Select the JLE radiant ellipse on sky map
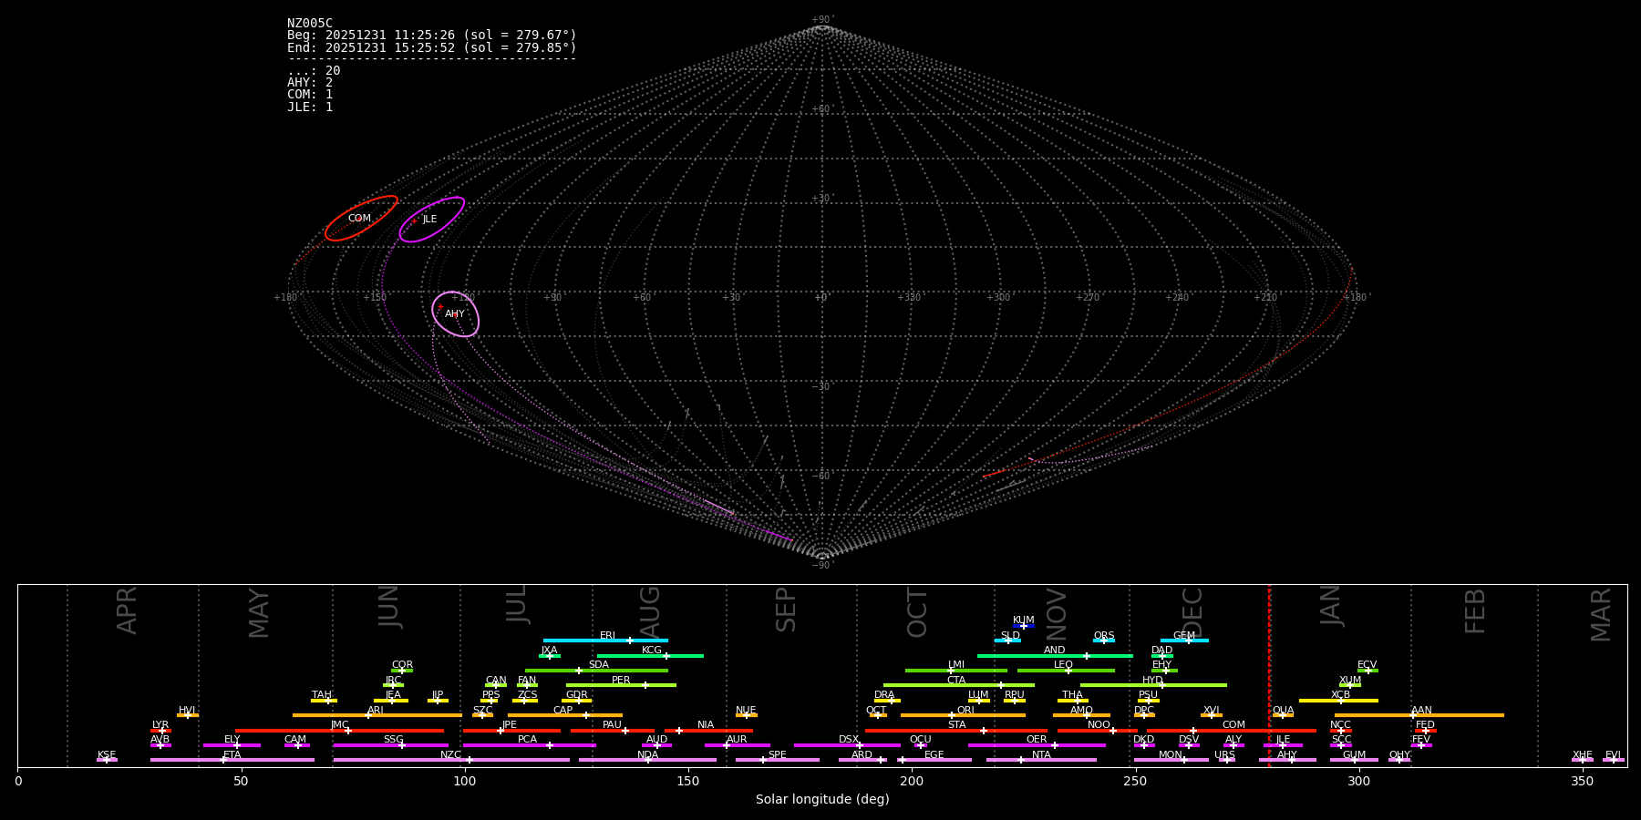This screenshot has height=820, width=1641. point(431,220)
